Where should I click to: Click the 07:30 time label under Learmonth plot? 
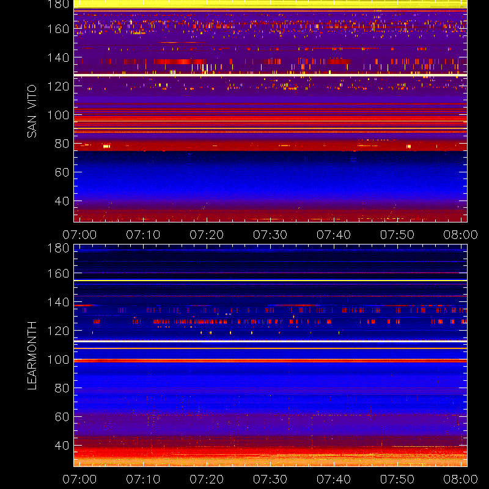point(270,479)
